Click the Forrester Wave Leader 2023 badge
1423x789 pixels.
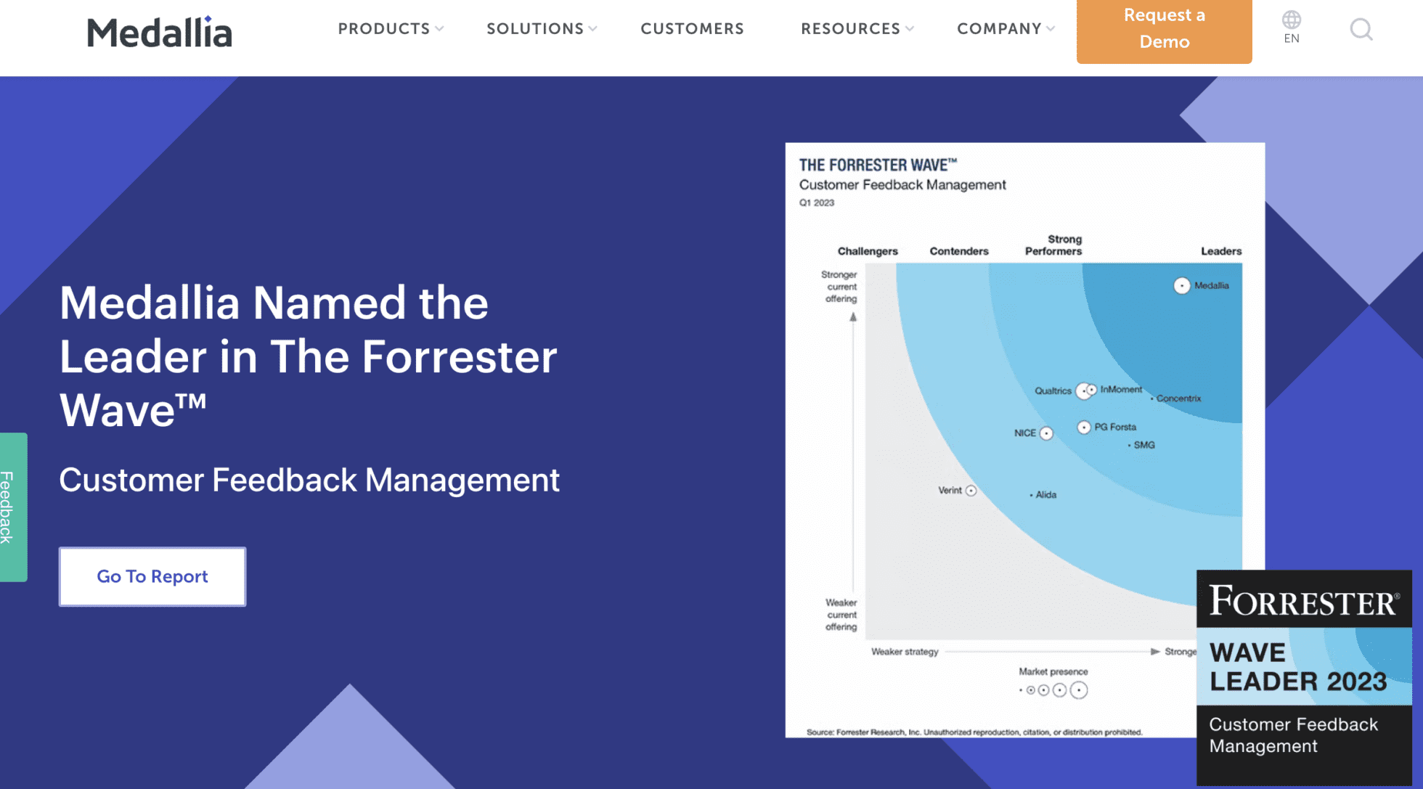point(1304,677)
